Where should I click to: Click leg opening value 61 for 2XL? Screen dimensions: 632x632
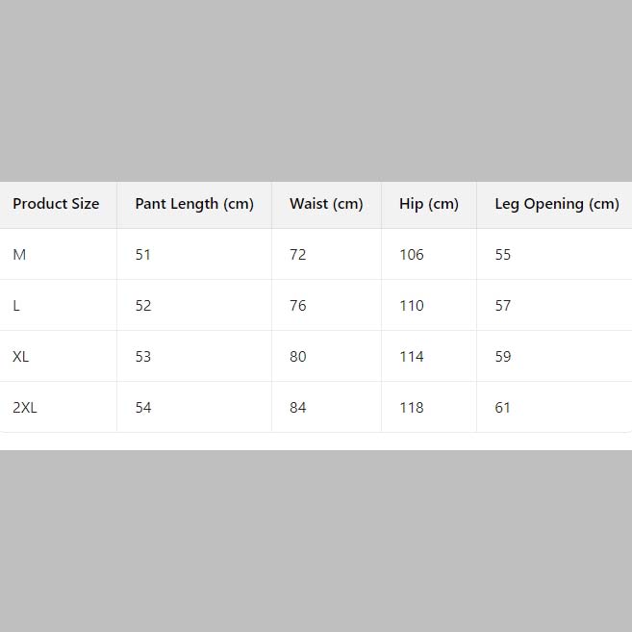point(503,408)
